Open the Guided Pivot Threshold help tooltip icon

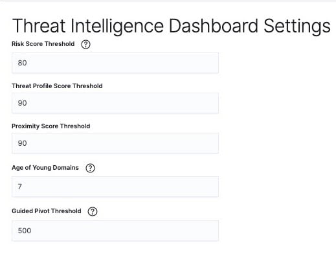coord(93,211)
